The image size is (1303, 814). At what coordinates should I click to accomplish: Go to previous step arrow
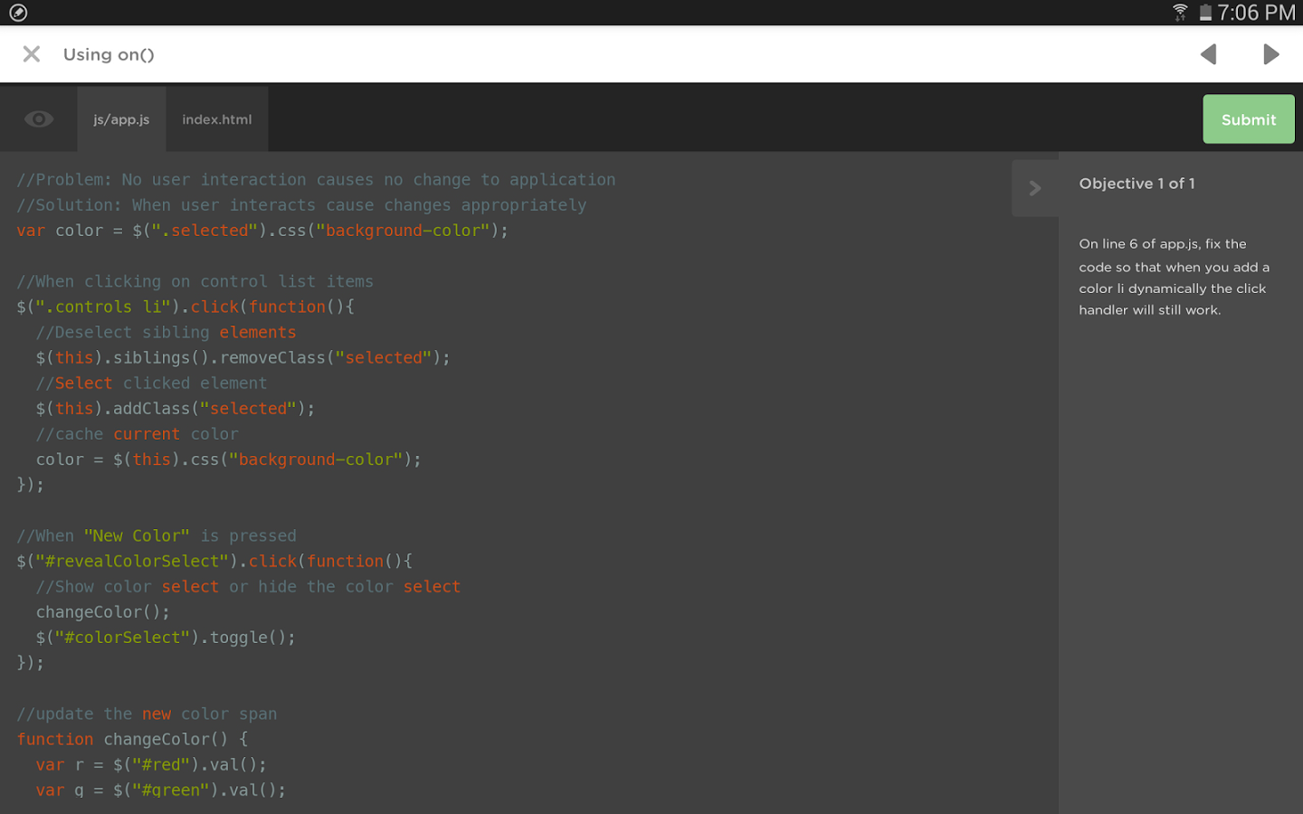[x=1209, y=54]
